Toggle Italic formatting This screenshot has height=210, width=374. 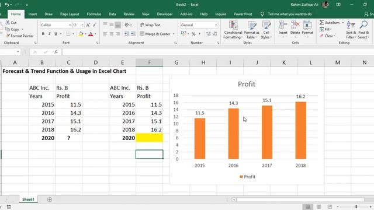click(x=49, y=34)
